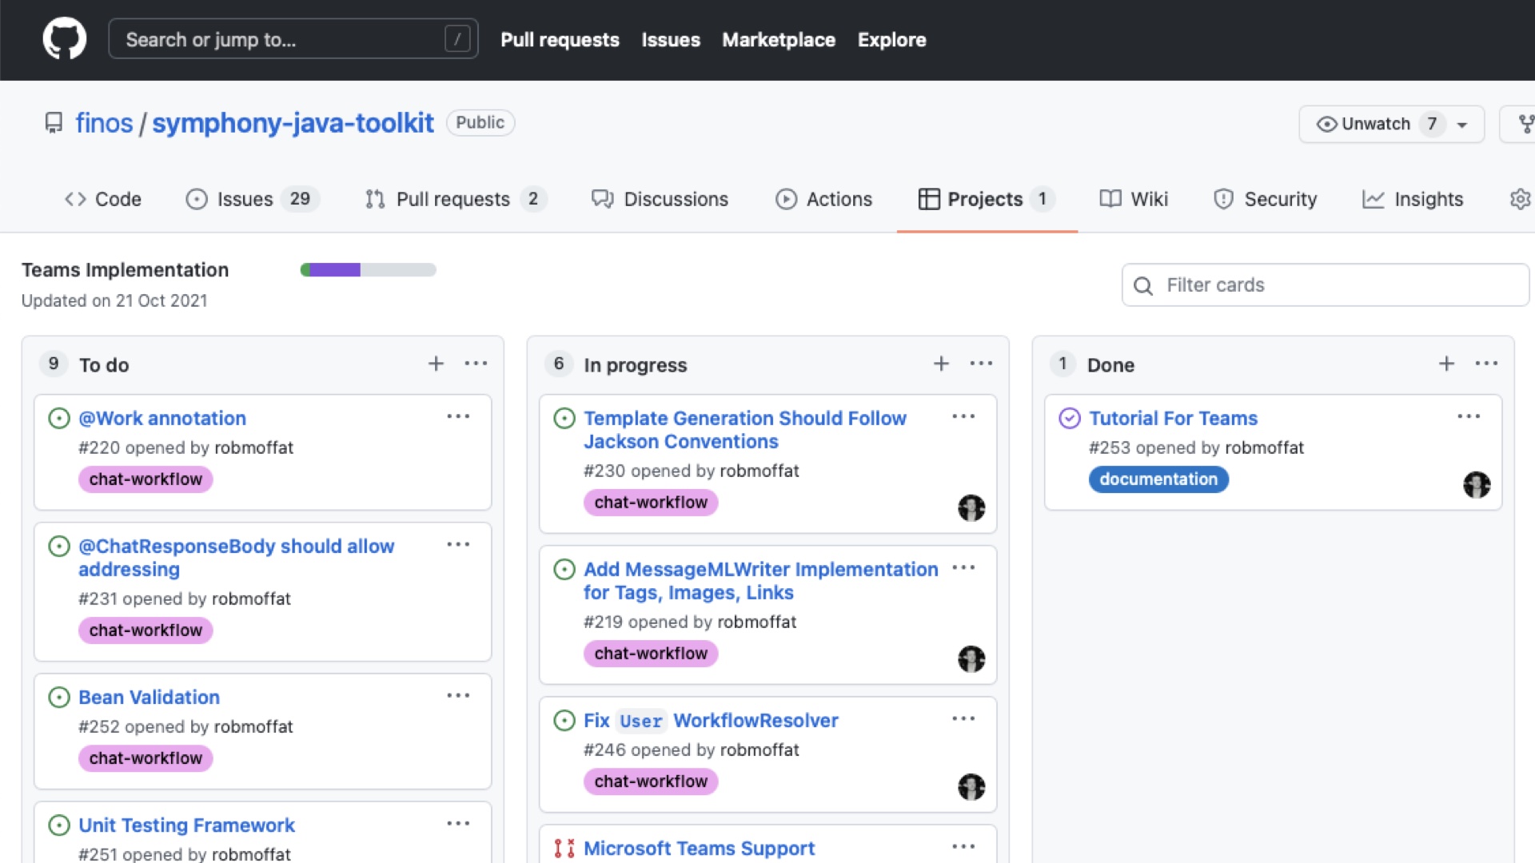Image resolution: width=1535 pixels, height=863 pixels.
Task: Open card menu for Template Generation card
Action: [963, 416]
